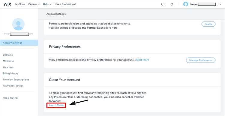Open the notifications bell
Image resolution: width=225 pixels, height=116 pixels.
tap(172, 4)
